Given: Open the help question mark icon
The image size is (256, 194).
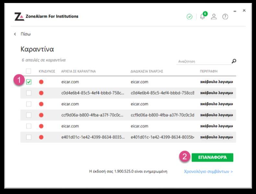Looking at the screenshot, I should (x=225, y=16).
